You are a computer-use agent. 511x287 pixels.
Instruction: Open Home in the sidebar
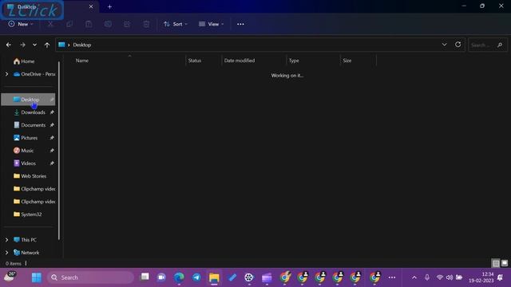(29, 61)
